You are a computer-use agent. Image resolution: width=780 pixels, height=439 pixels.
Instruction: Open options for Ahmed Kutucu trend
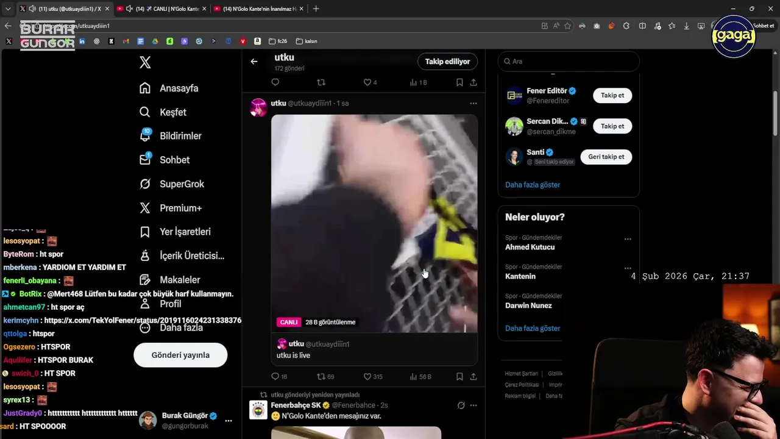[x=628, y=239]
